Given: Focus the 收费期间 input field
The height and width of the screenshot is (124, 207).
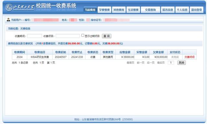Looking at the screenshot, I should pos(34,36).
